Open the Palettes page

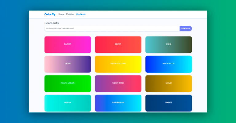point(70,14)
